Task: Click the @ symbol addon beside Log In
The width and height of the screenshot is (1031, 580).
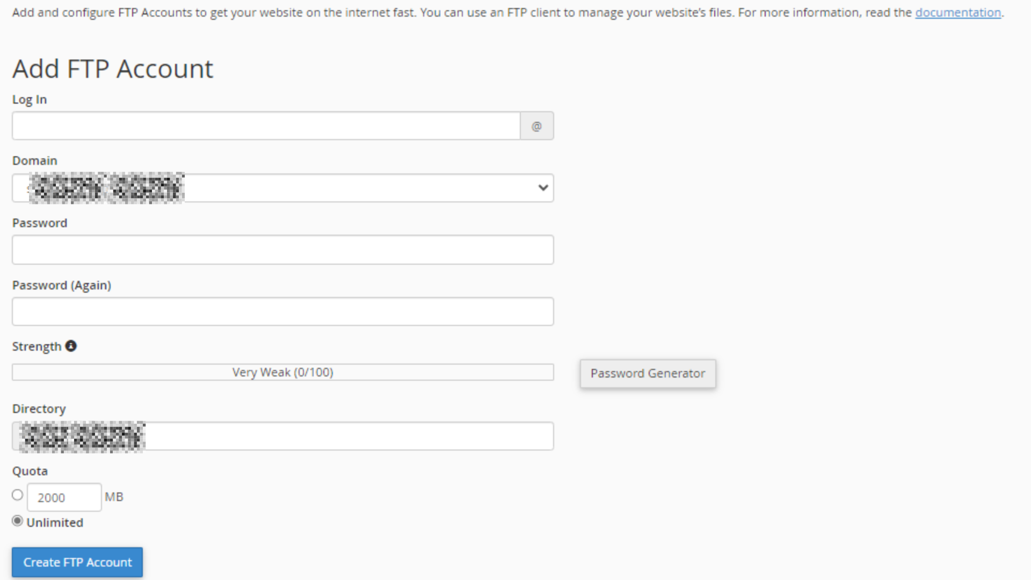Action: pyautogui.click(x=536, y=126)
